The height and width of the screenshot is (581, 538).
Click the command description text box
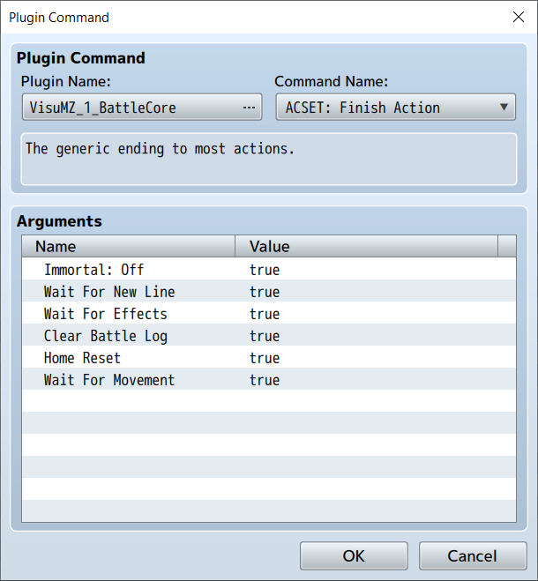pyautogui.click(x=268, y=159)
